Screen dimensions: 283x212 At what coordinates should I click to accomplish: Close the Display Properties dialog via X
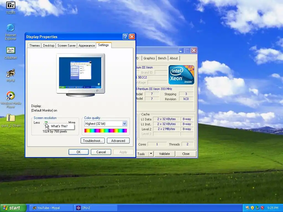[x=132, y=37]
